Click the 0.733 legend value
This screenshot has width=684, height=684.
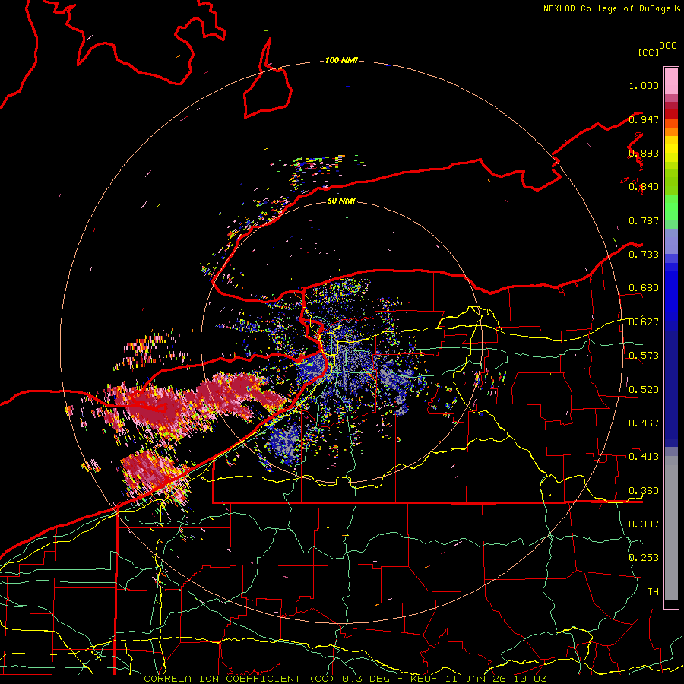click(644, 254)
